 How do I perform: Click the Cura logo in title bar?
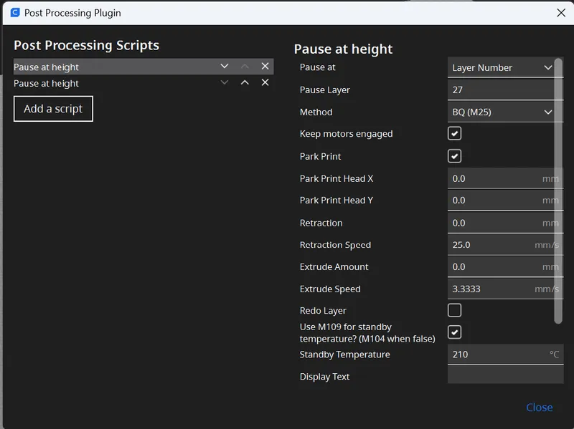click(15, 13)
